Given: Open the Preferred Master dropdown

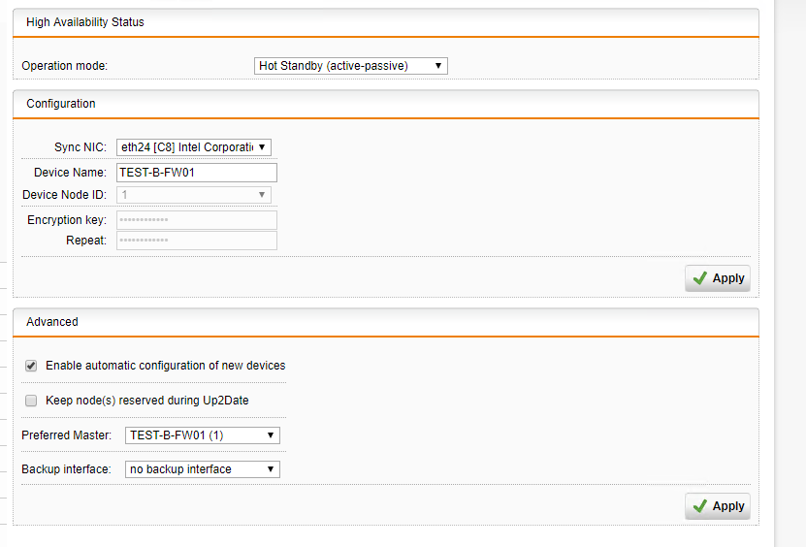Looking at the screenshot, I should point(203,435).
